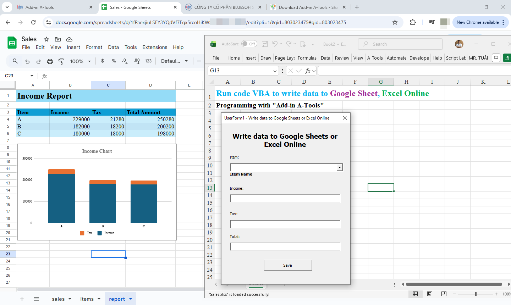Click the search icon in Google Sheets
Viewport: 511px width, 305px height.
coord(15,61)
